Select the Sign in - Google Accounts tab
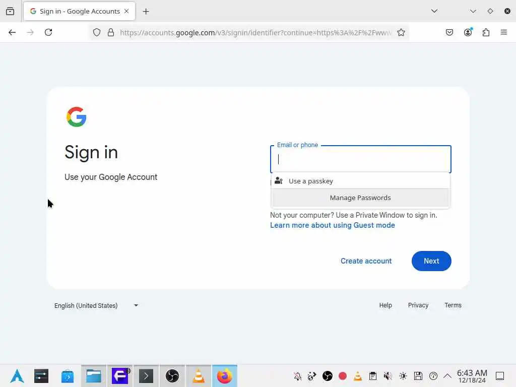 (79, 11)
